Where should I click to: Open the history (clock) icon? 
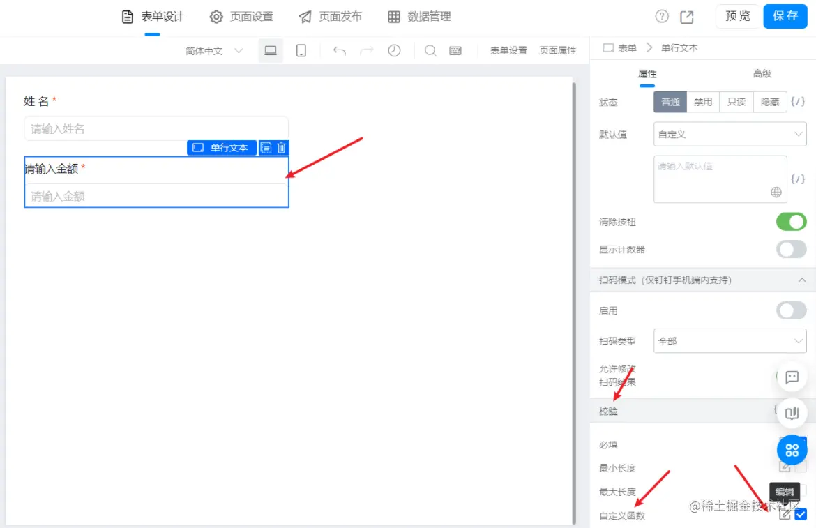coord(394,50)
